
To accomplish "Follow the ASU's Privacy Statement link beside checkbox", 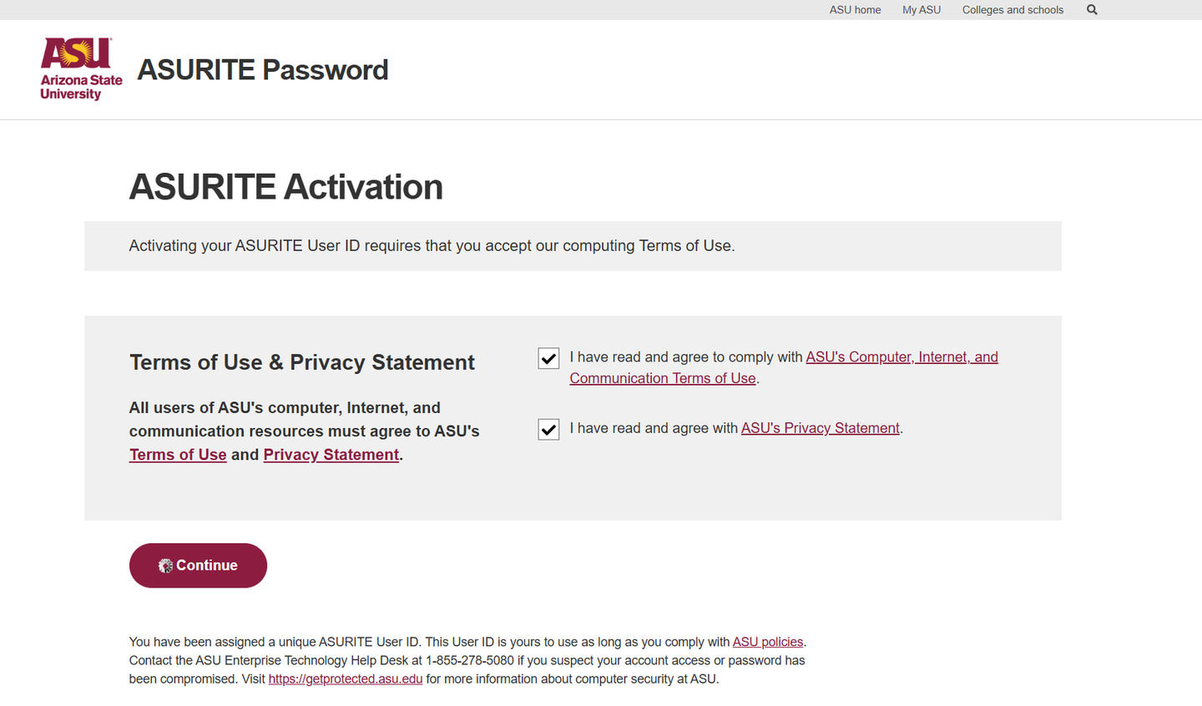I will coord(820,428).
